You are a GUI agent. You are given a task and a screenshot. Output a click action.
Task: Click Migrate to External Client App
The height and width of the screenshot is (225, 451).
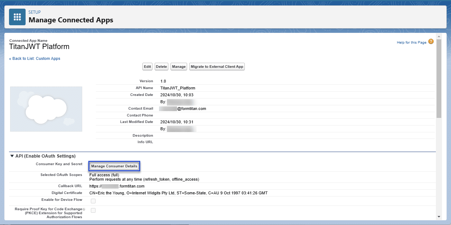click(217, 66)
